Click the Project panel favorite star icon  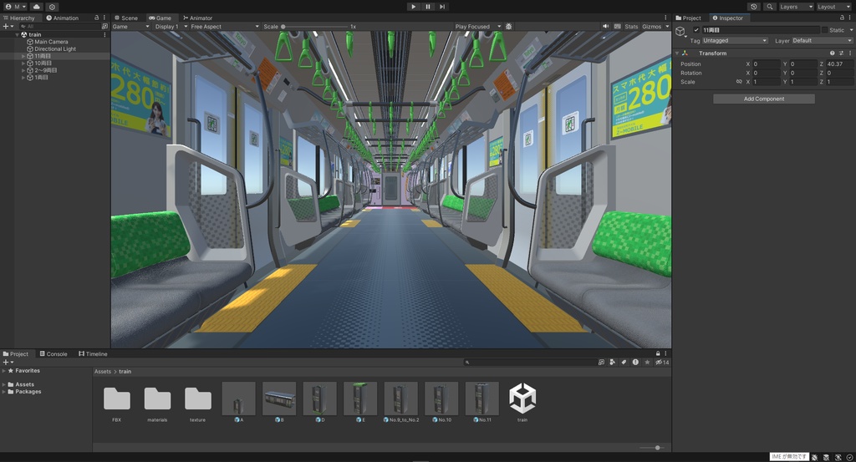coord(648,363)
